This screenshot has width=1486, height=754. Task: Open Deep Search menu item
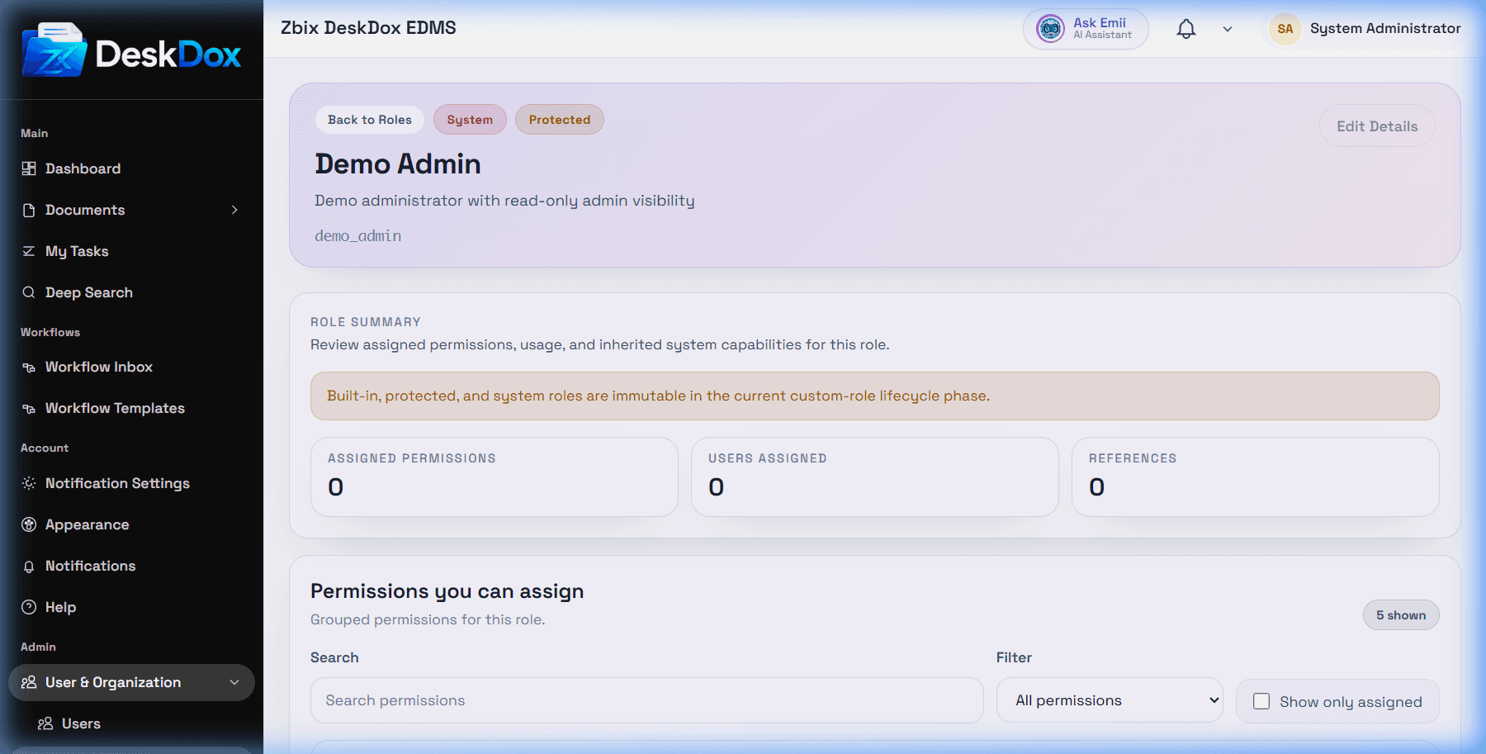click(132, 292)
